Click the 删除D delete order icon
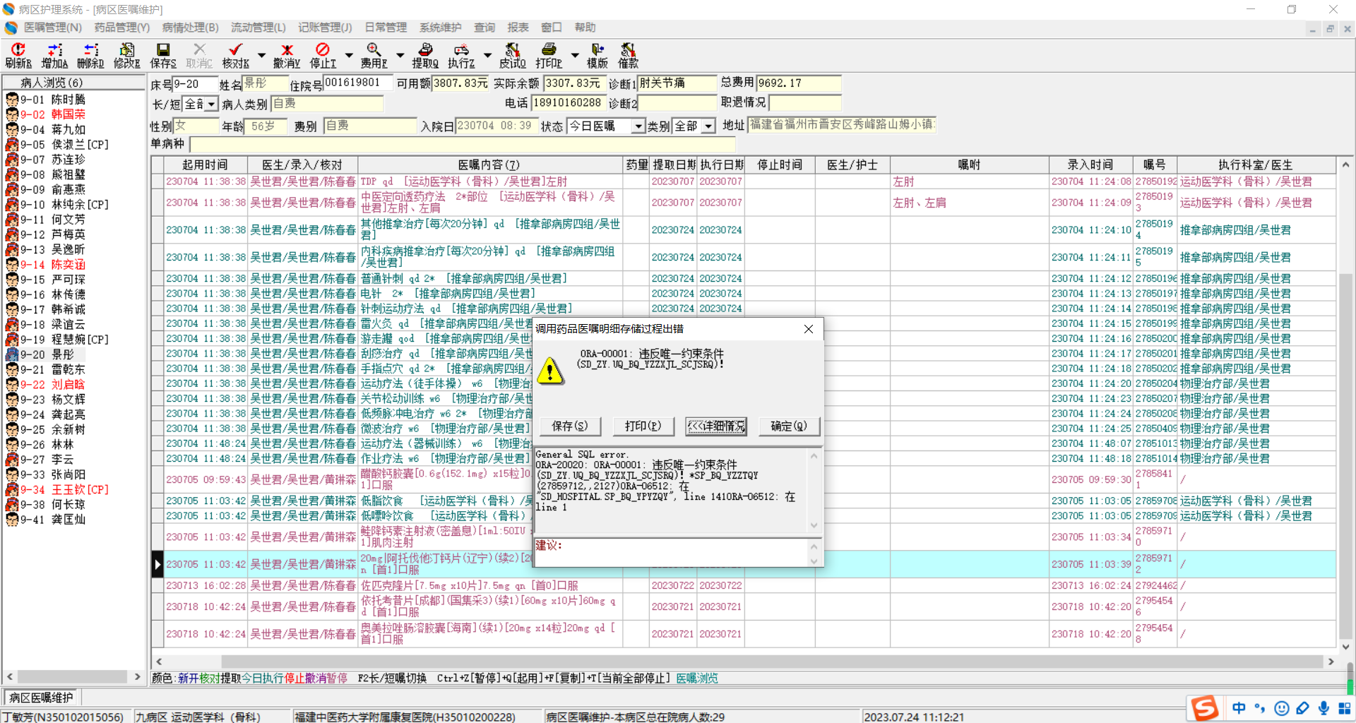Viewport: 1356px width, 723px height. [90, 55]
